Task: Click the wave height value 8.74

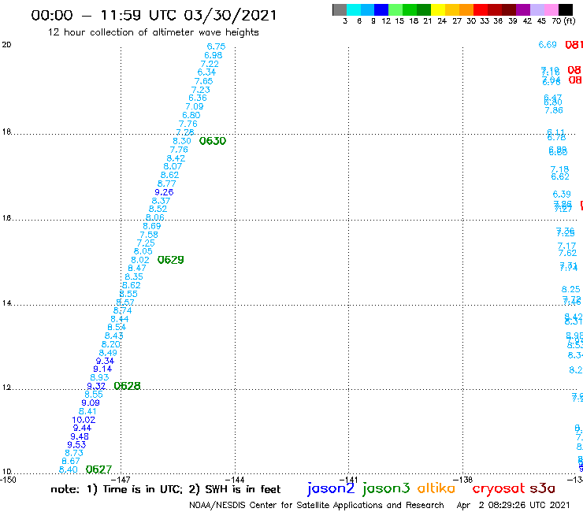Action: tap(122, 310)
